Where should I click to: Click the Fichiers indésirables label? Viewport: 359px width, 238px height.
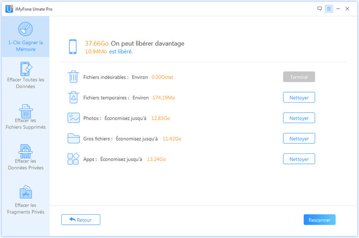106,77
